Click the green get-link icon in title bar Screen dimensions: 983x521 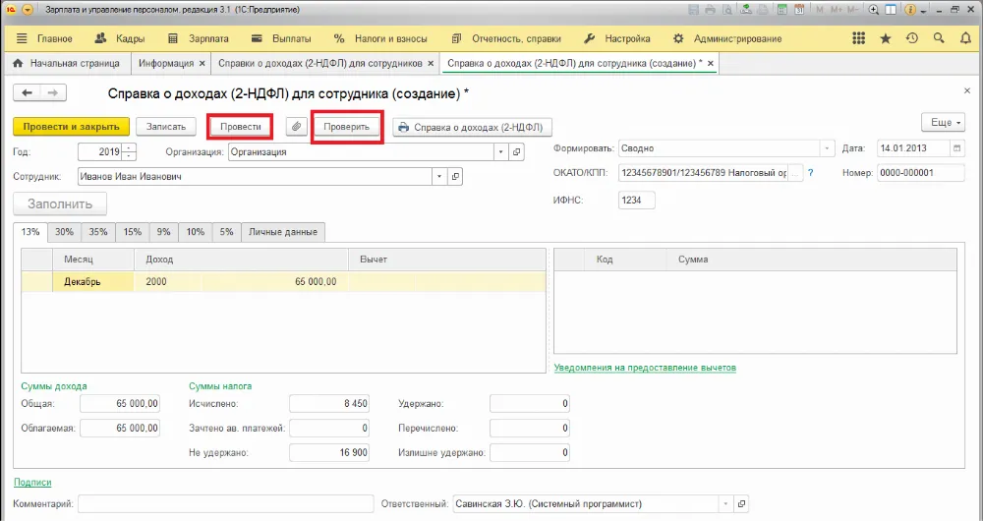746,10
